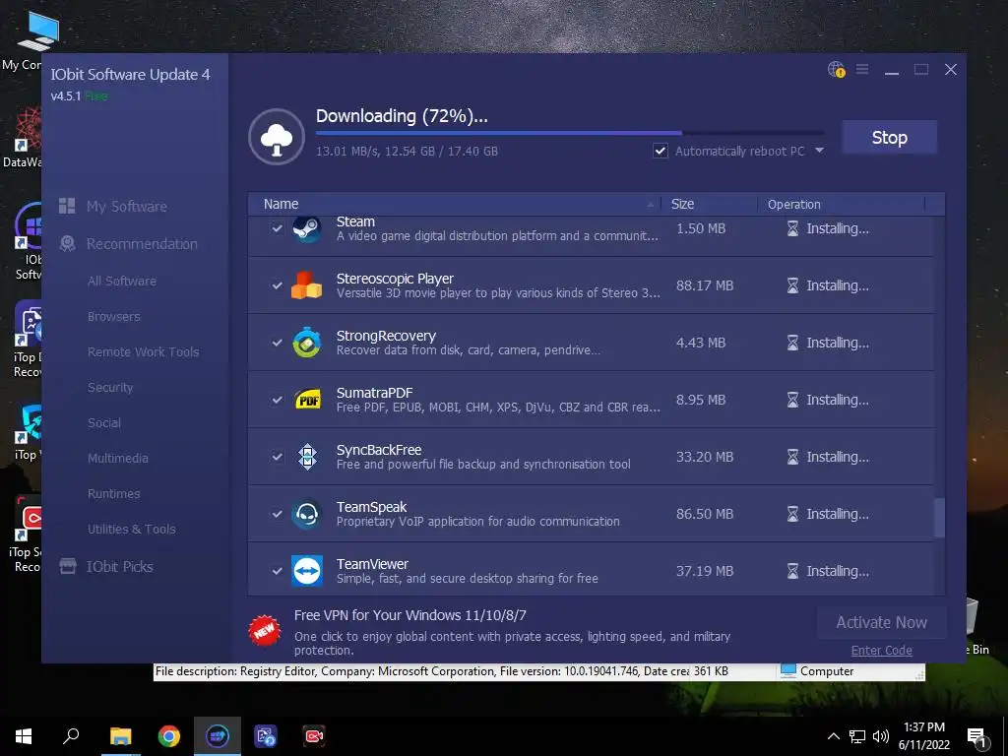Select the Security category

pyautogui.click(x=110, y=387)
